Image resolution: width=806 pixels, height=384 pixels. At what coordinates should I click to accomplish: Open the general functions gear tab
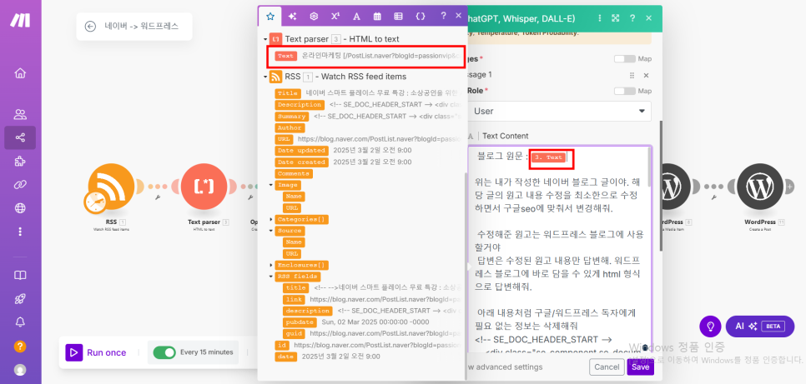(x=314, y=16)
